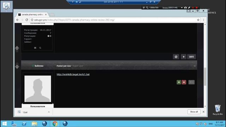
Task: Close the downloads bar
Action: click(x=203, y=112)
